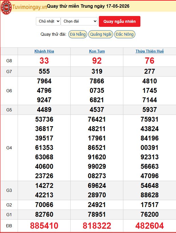Open the Kon Tum column link
The image size is (176, 233).
click(x=97, y=51)
